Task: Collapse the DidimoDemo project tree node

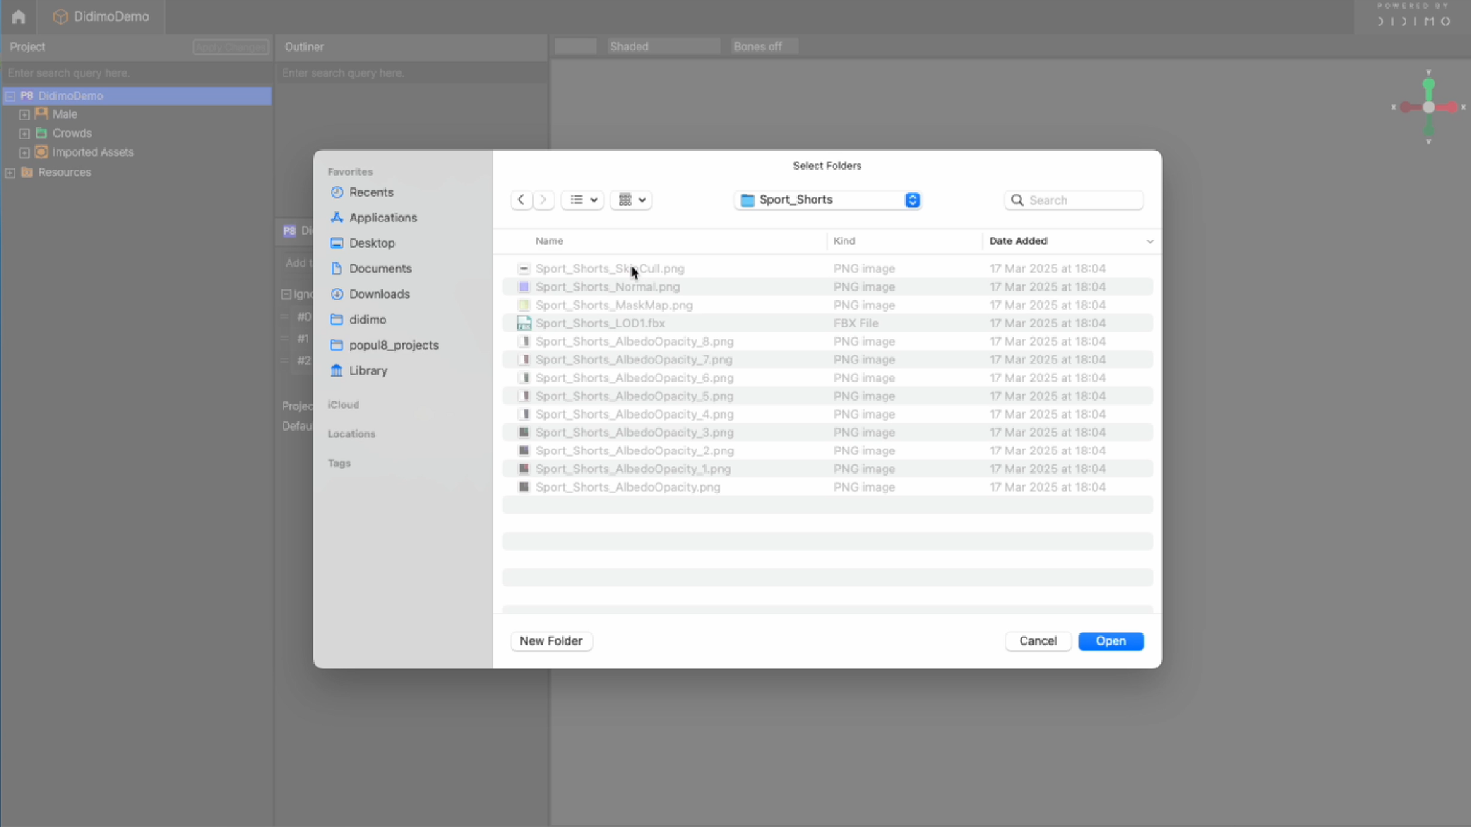Action: [10, 96]
